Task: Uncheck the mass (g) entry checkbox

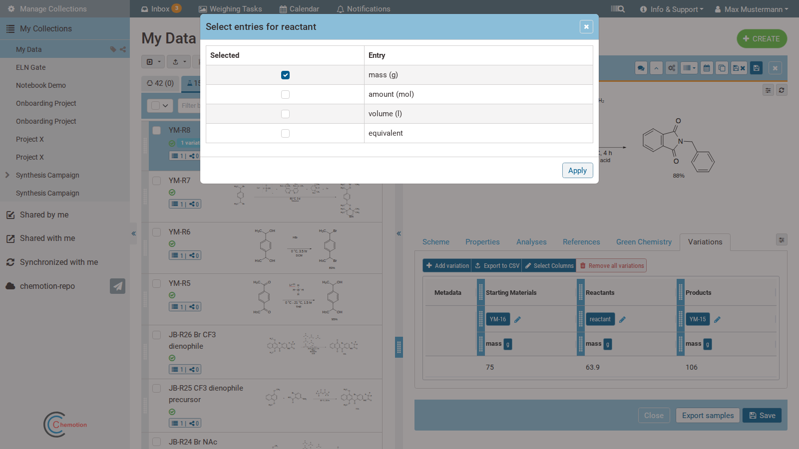Action: tap(285, 75)
